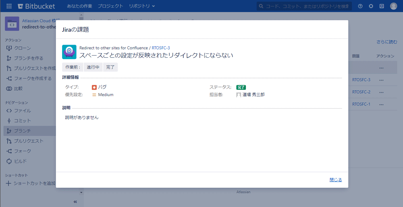Open the プロジェクト menu
Viewport: 403px width, 207px height.
pyautogui.click(x=110, y=6)
